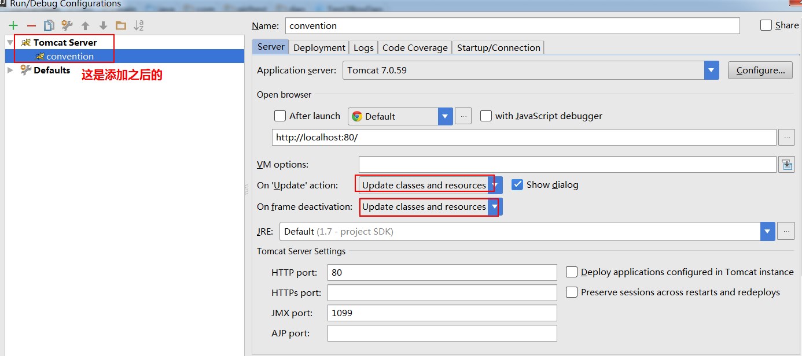Enable with JavaScript debugger checkbox
802x356 pixels.
coord(486,116)
